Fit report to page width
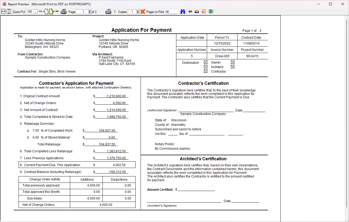 tap(3, 11)
